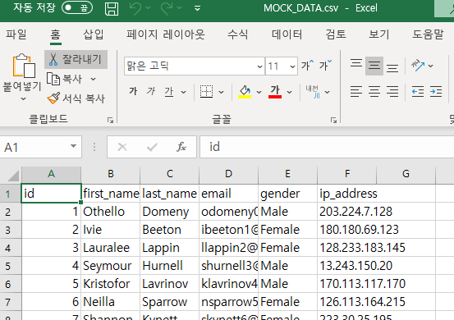Expand the phonetic guide dropdown arrow
The width and height of the screenshot is (454, 320).
coord(328,92)
